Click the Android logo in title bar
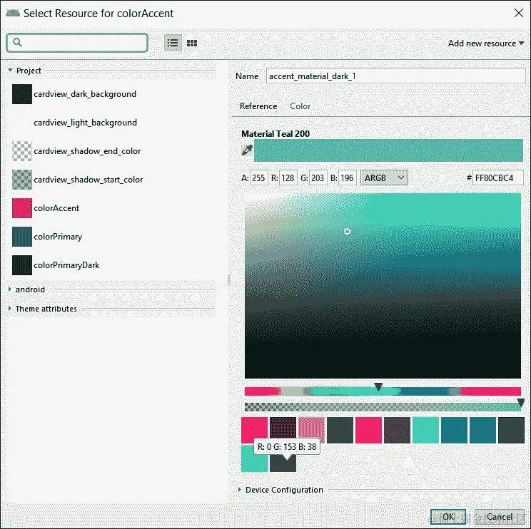The height and width of the screenshot is (529, 531). 13,14
